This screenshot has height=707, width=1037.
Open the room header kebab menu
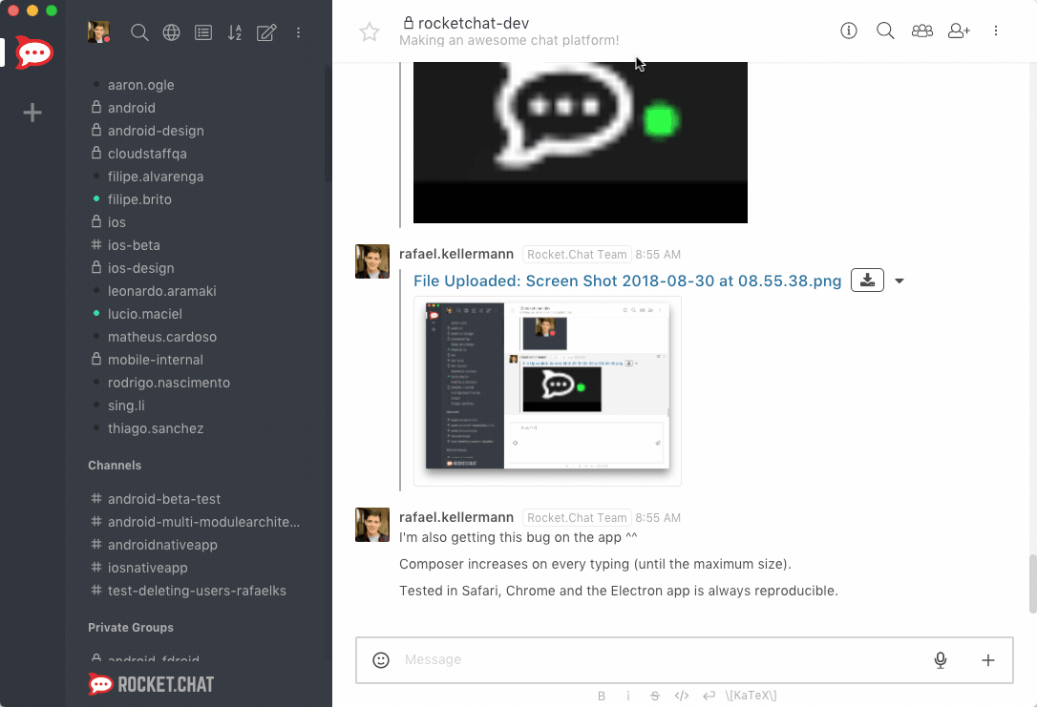[x=995, y=31]
